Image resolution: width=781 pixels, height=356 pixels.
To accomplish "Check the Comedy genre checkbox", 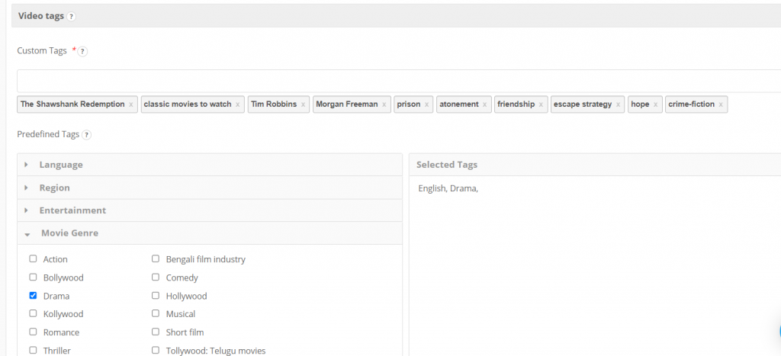I will (156, 277).
